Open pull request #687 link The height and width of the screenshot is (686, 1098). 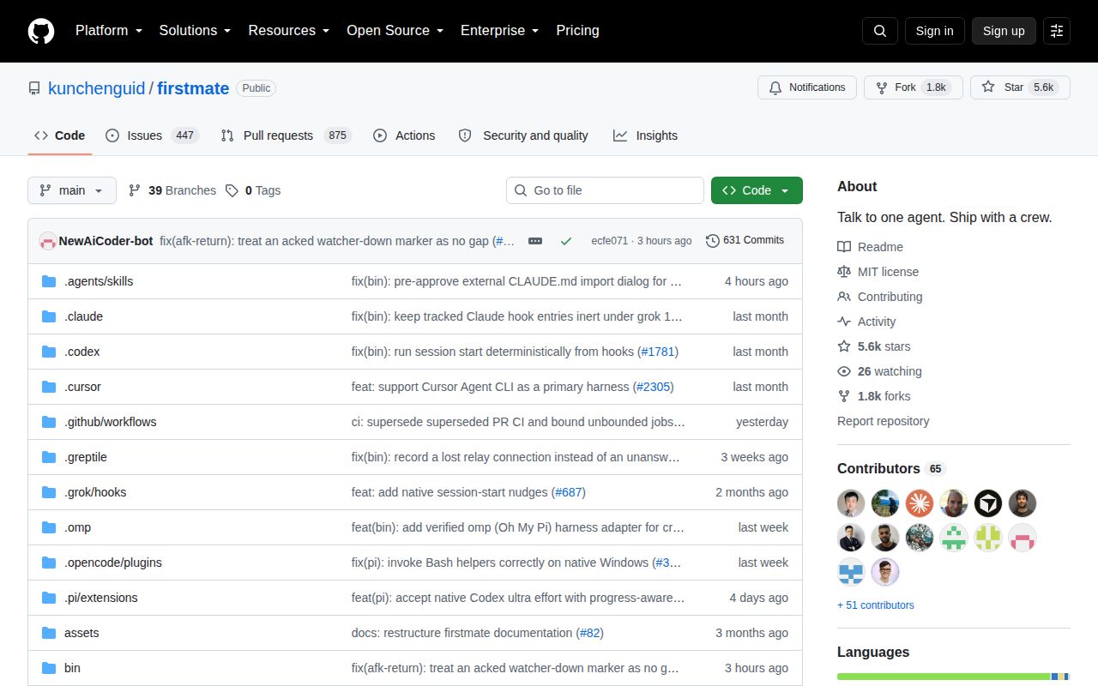(x=568, y=492)
